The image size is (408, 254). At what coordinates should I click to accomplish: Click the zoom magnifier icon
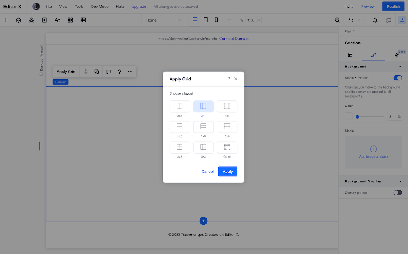click(337, 20)
